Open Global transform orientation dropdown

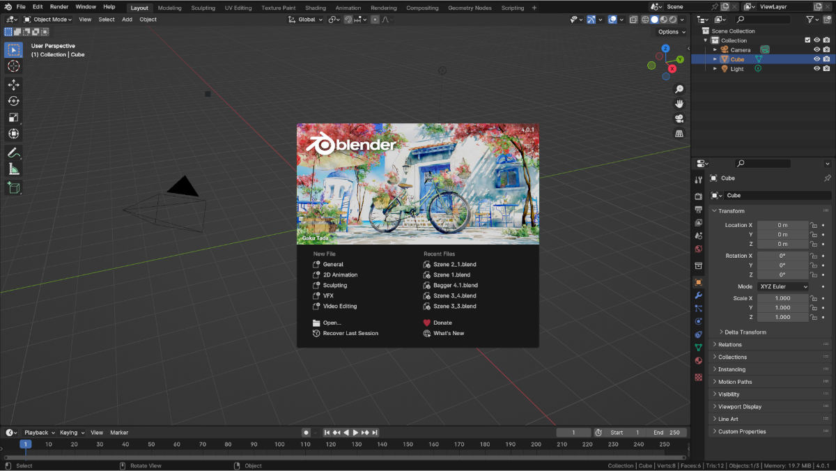click(x=307, y=20)
